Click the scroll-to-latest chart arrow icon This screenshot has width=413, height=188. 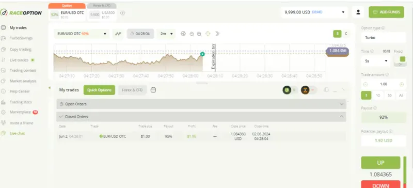pyautogui.click(x=217, y=34)
